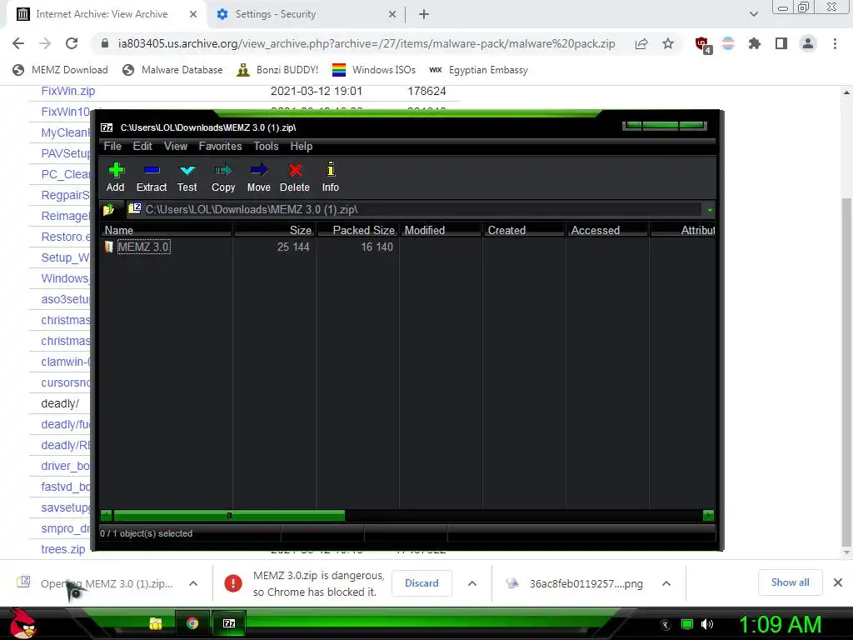Sort by Packed Size column
853x640 pixels.
(x=357, y=230)
